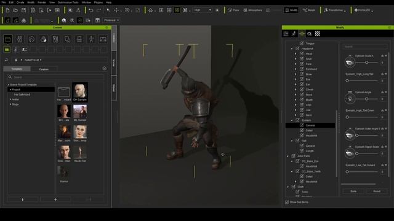Click the Open Project folder icon
The width and height of the screenshot is (394, 221).
[x=15, y=10]
